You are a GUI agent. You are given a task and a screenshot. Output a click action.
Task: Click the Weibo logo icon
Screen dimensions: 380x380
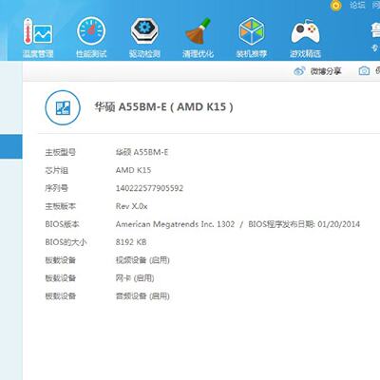coord(299,71)
